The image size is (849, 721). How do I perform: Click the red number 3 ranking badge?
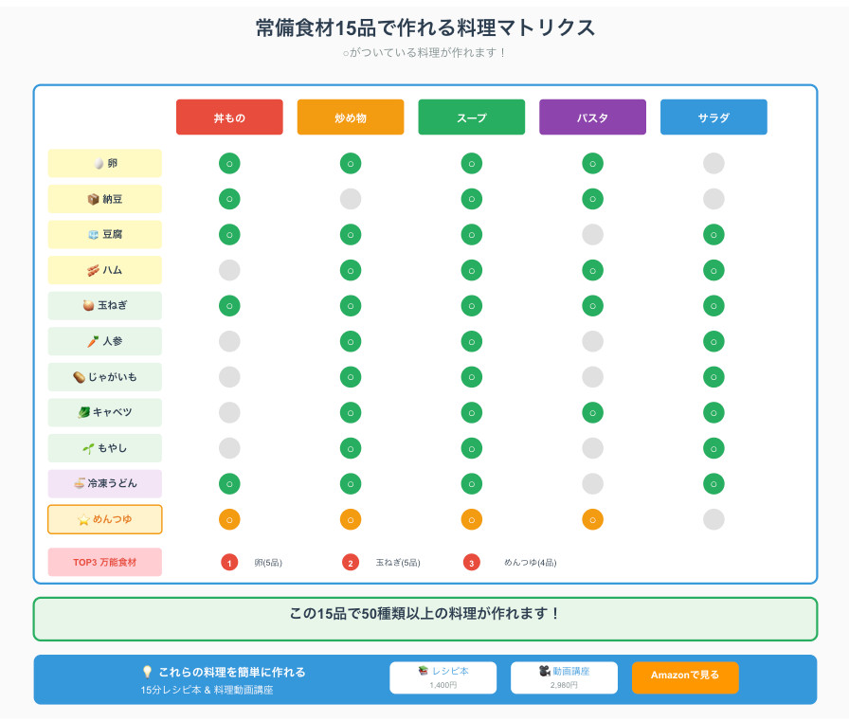(472, 563)
